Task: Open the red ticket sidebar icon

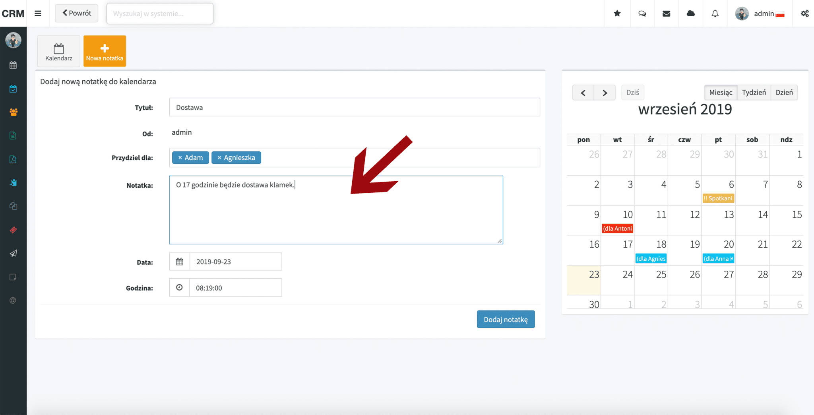Action: (x=13, y=230)
